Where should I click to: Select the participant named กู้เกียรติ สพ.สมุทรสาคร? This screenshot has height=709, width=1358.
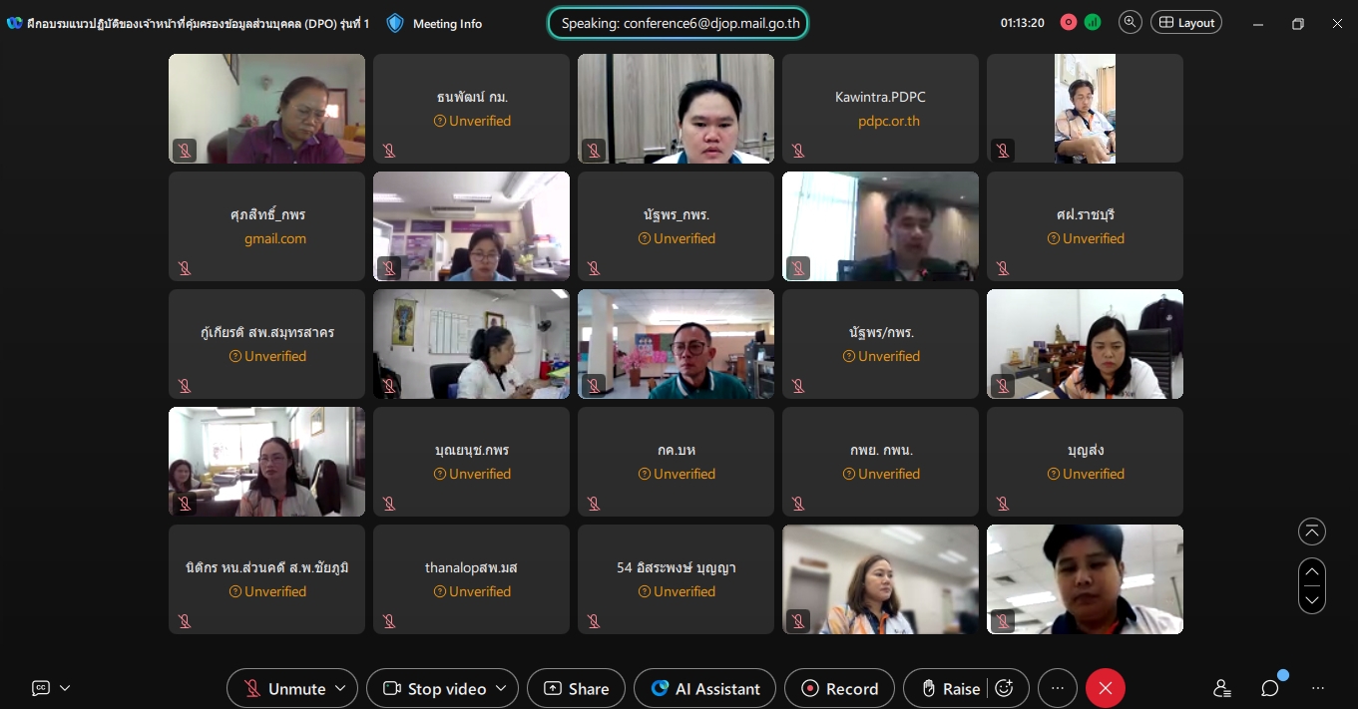pos(267,332)
